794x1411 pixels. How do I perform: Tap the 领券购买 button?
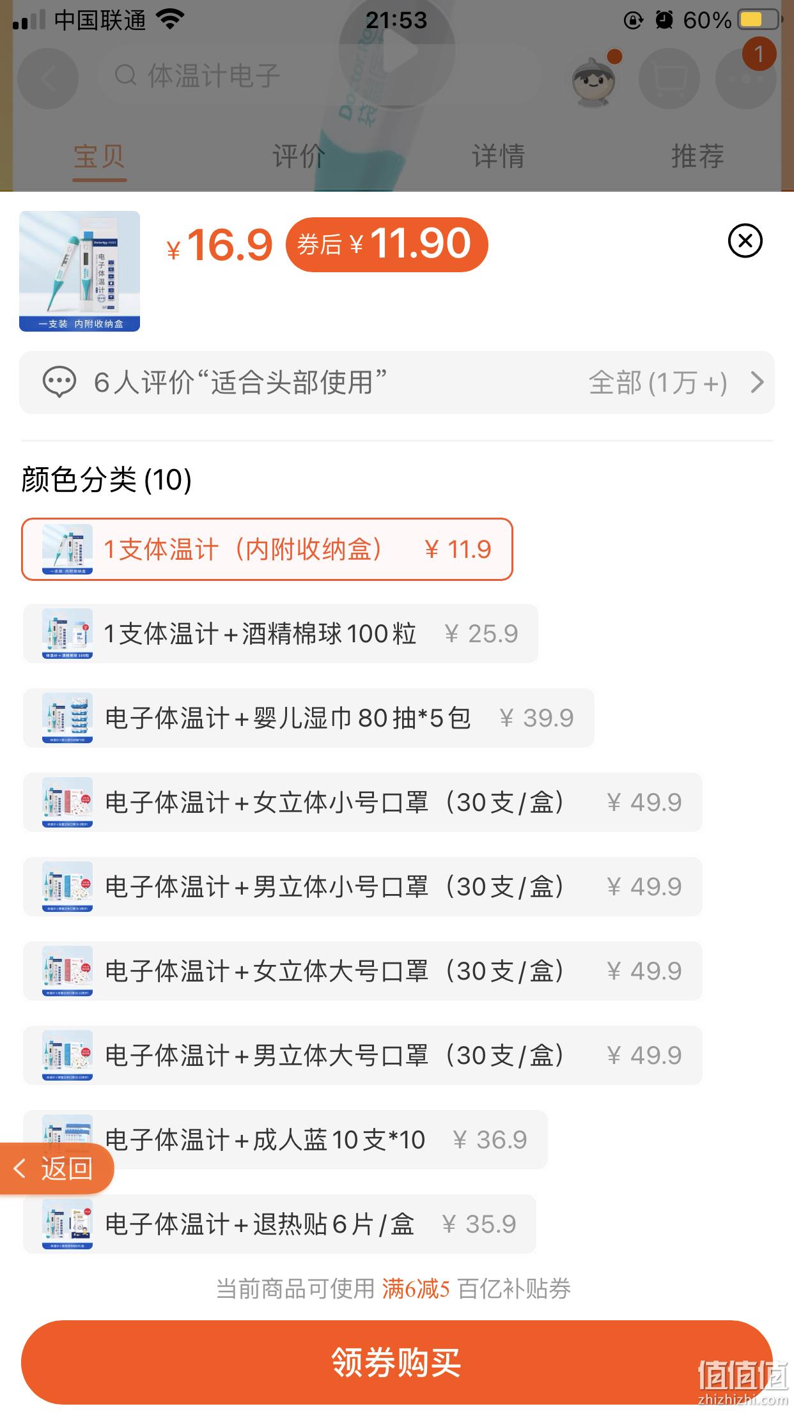396,1362
